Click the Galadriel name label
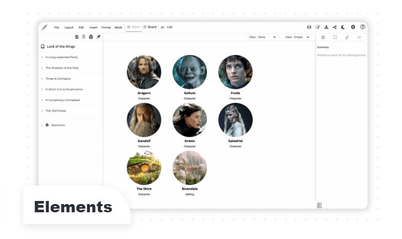 (x=235, y=141)
